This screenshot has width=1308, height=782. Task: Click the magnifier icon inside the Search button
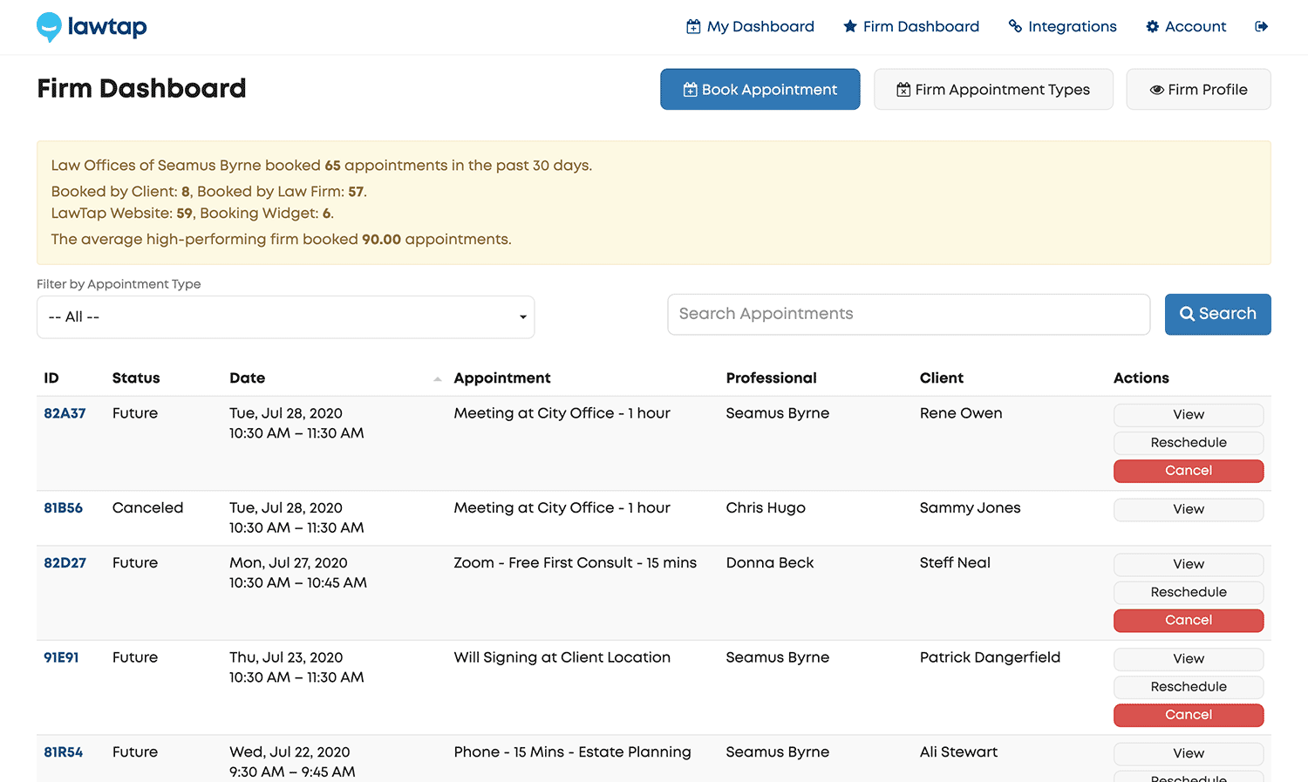tap(1186, 314)
